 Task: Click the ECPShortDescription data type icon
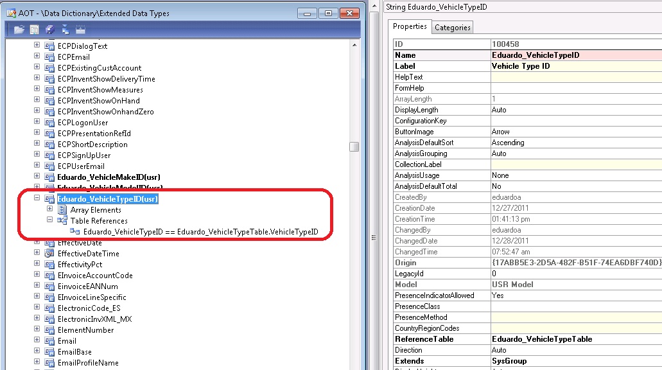[49, 145]
